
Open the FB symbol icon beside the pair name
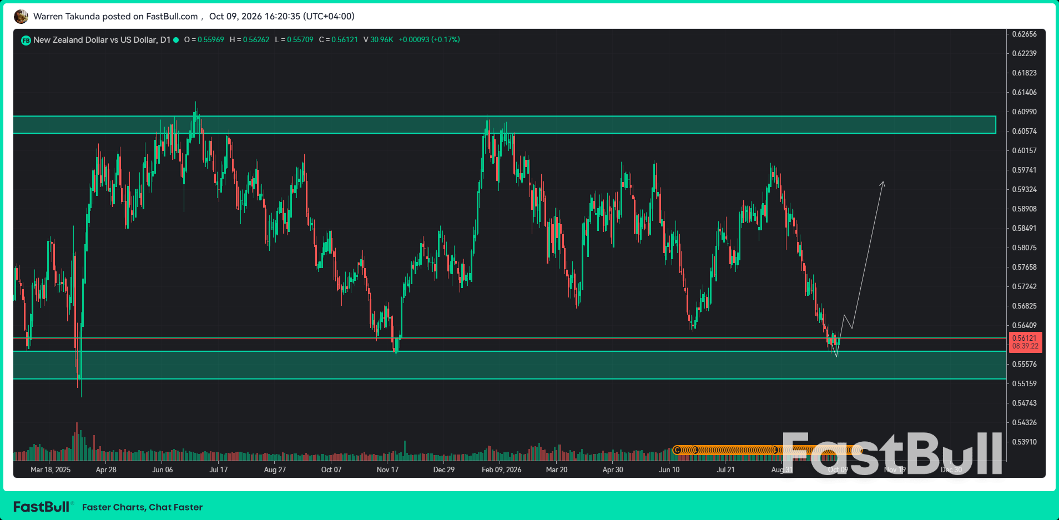(26, 40)
